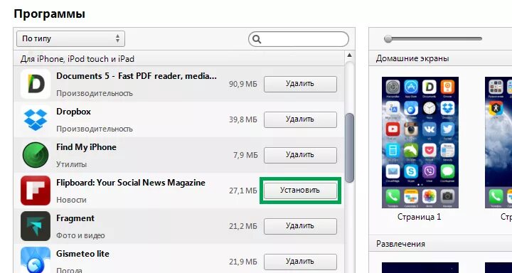Select the Calculator icon on Страница 1
This screenshot has height=273, width=512.
tap(393, 150)
